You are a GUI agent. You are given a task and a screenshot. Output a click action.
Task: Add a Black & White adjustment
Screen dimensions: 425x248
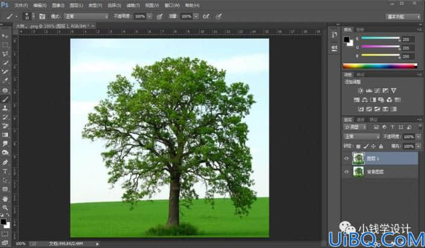coord(373,100)
